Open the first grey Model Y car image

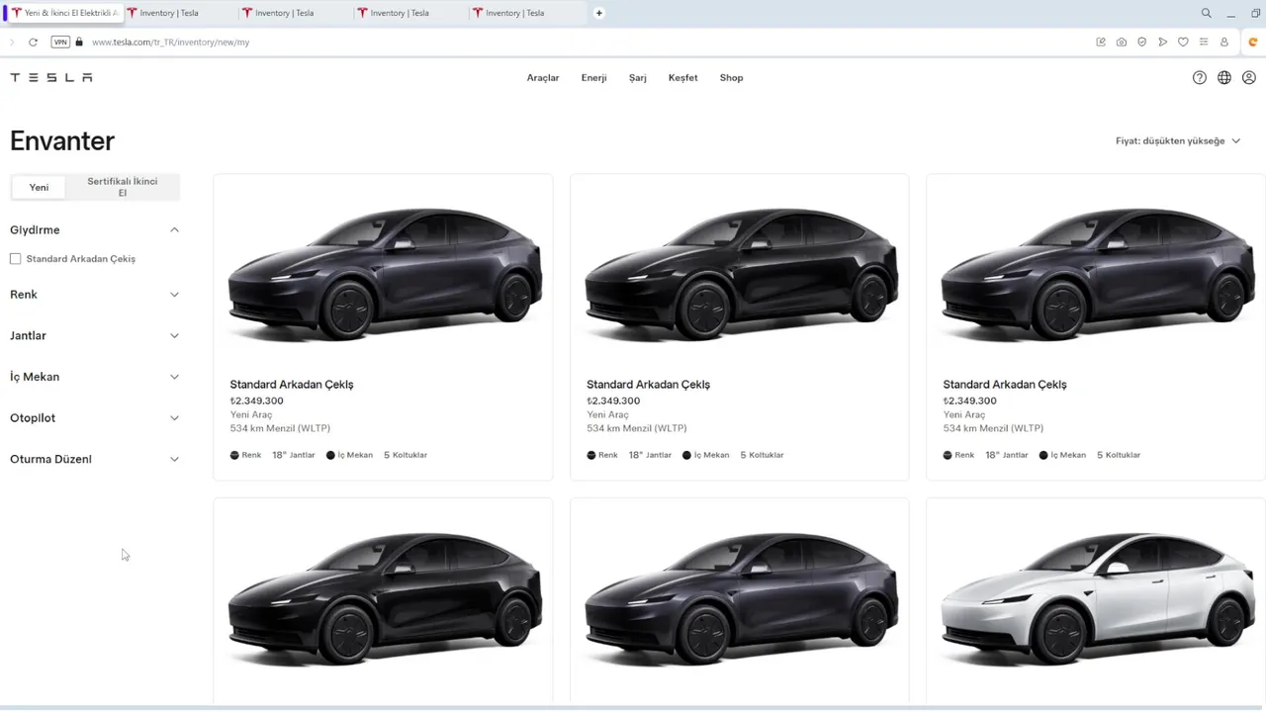pos(384,276)
